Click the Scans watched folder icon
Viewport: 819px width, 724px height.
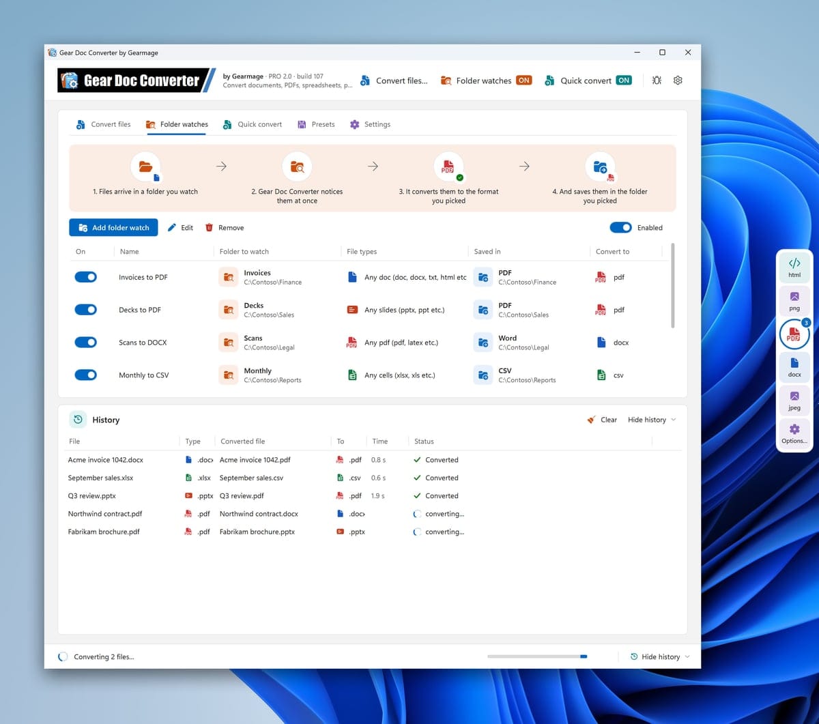[x=229, y=343]
